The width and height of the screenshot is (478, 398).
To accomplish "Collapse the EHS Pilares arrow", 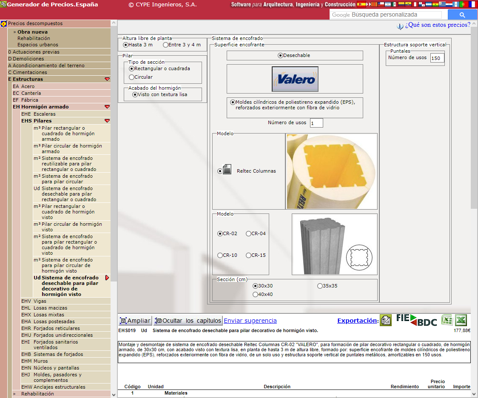I will (x=107, y=121).
